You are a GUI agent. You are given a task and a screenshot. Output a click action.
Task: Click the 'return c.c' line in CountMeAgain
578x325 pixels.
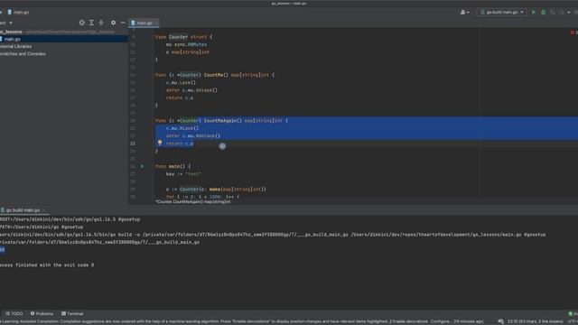click(x=180, y=144)
